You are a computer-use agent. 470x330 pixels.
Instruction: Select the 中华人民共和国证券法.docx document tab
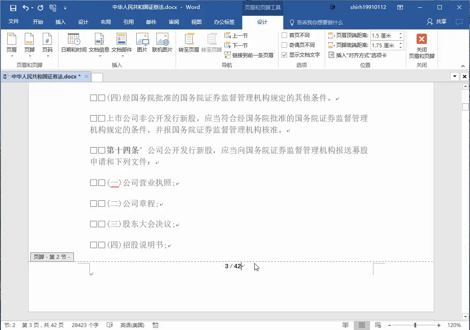coord(46,77)
